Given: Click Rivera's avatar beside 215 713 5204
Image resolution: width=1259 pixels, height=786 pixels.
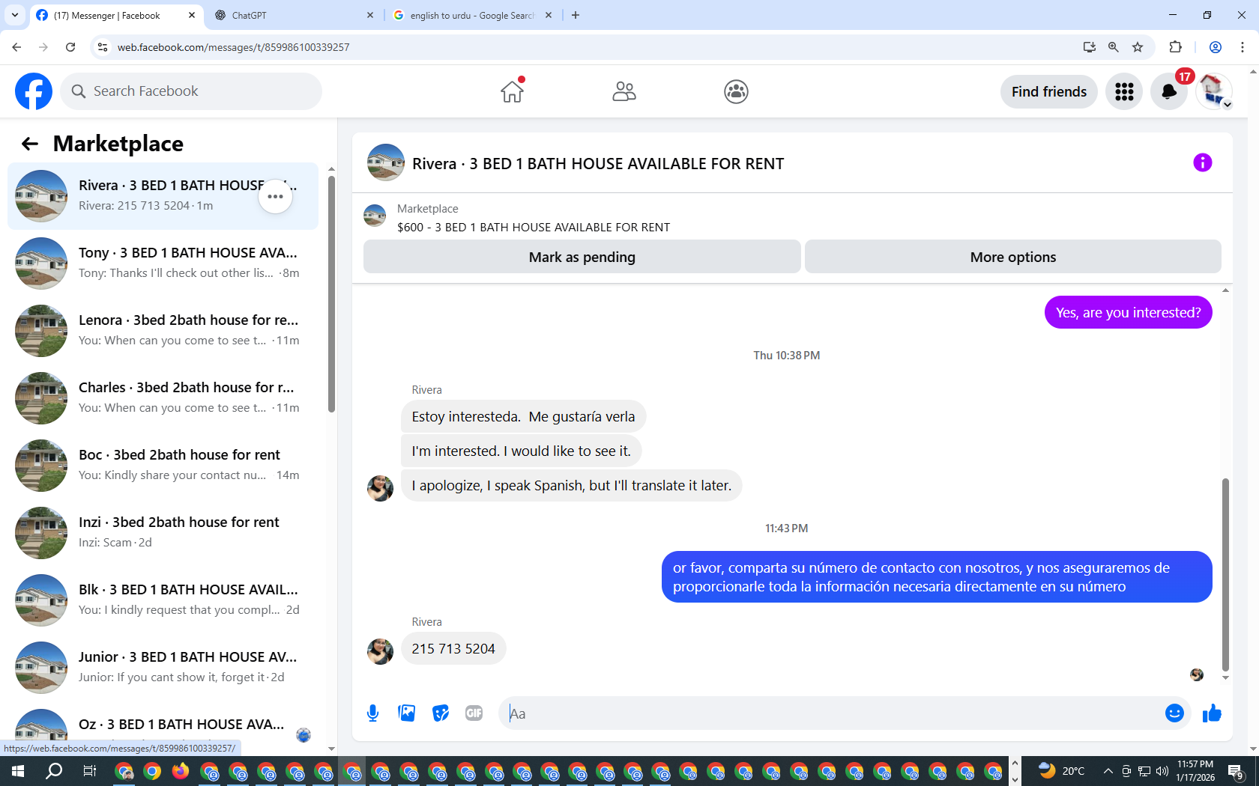Looking at the screenshot, I should point(380,651).
